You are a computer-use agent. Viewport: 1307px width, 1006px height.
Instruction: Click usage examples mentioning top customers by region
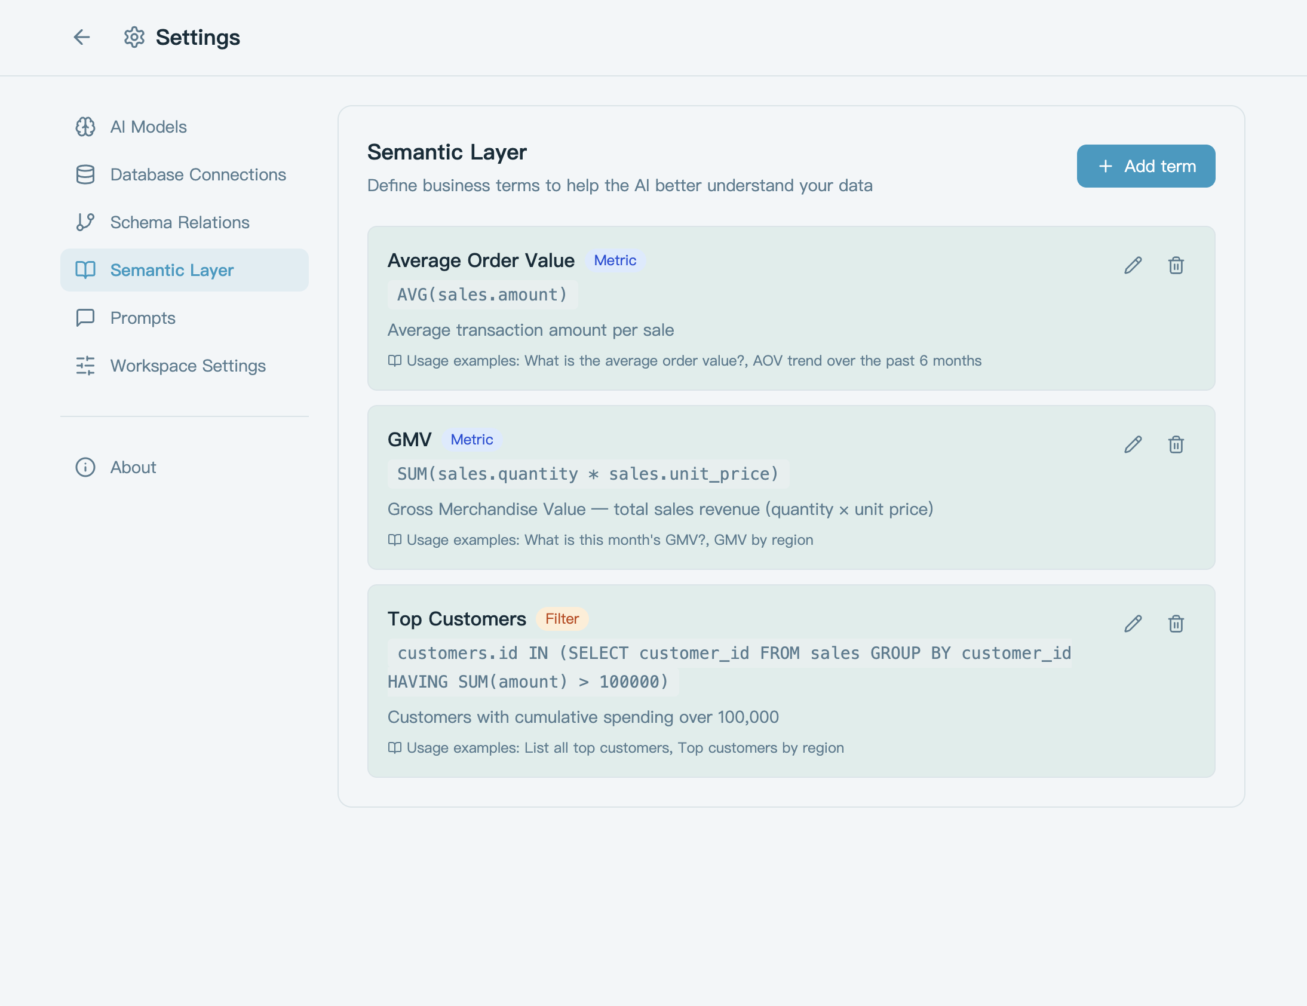click(x=625, y=748)
